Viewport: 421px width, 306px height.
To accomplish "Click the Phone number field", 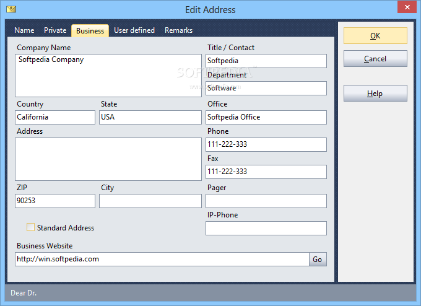I will coord(266,144).
